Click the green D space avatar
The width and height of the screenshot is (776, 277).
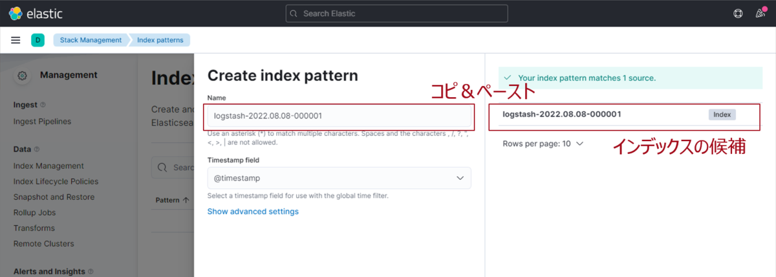pyautogui.click(x=38, y=40)
